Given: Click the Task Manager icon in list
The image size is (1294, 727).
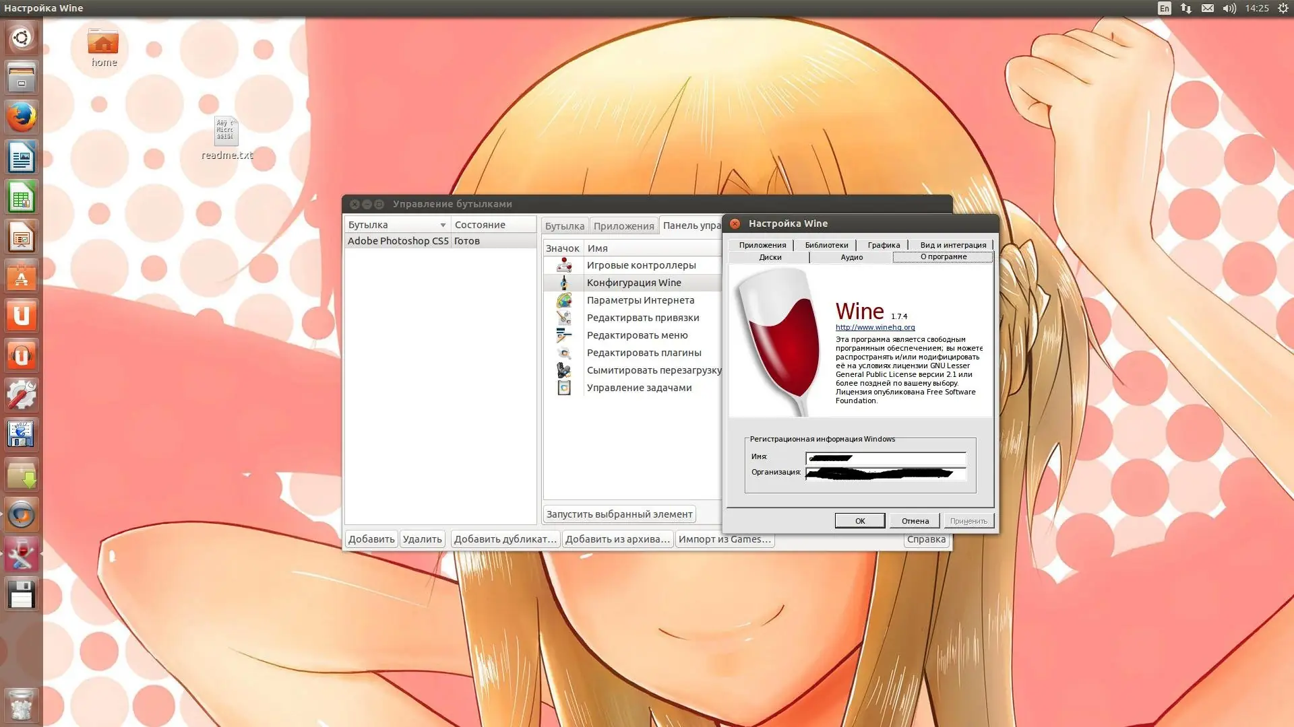Looking at the screenshot, I should (564, 388).
